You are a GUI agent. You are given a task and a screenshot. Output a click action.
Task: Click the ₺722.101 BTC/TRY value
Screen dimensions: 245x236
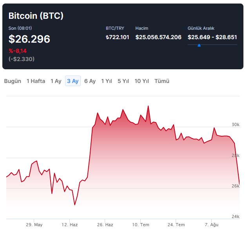point(117,37)
